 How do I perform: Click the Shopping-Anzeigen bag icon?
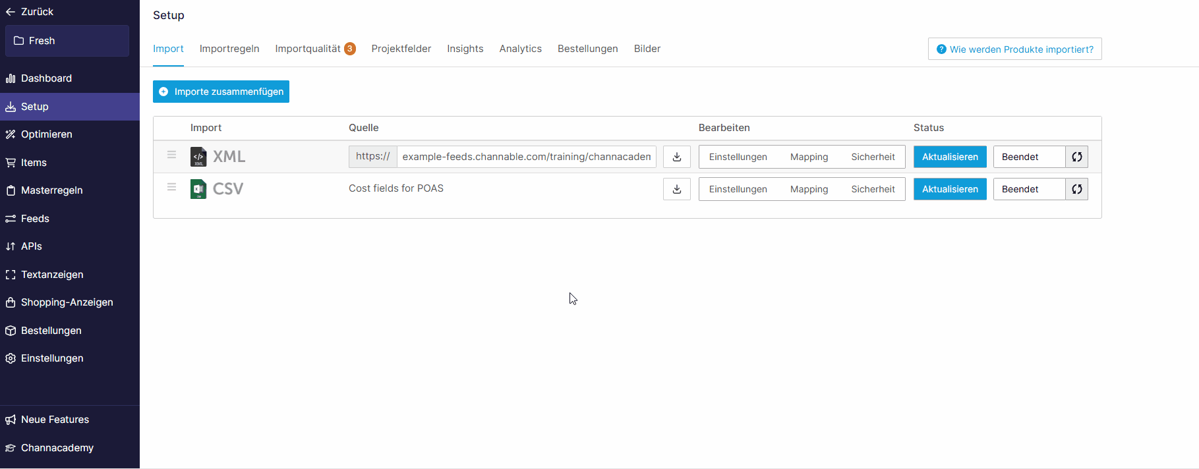coord(11,302)
